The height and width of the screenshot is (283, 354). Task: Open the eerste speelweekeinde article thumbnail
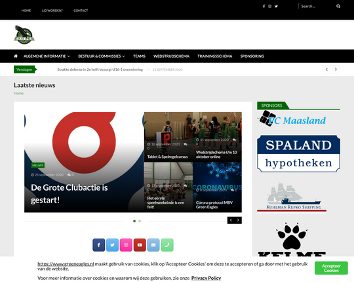click(x=168, y=187)
